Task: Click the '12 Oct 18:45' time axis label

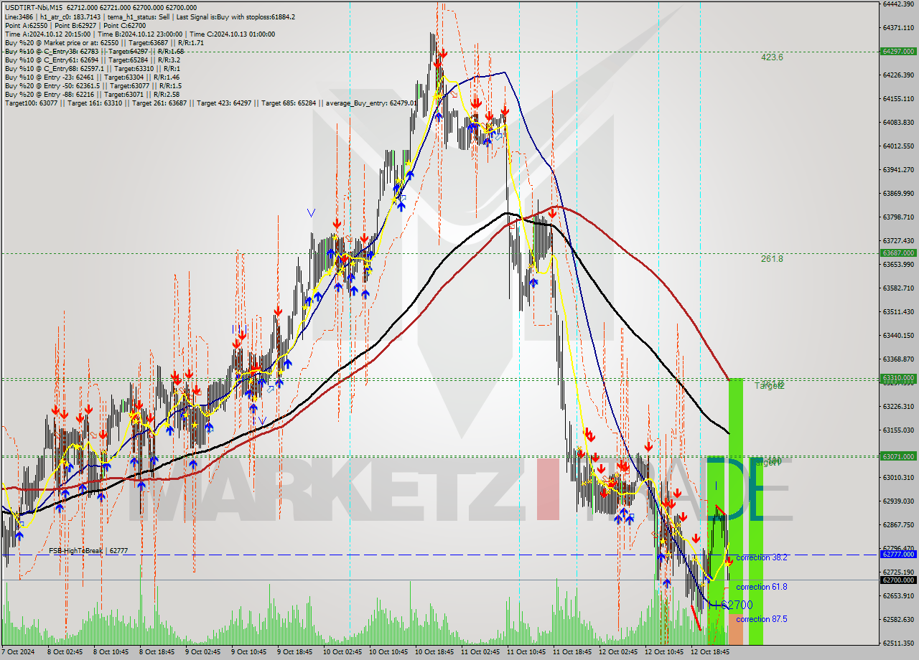Action: point(710,653)
